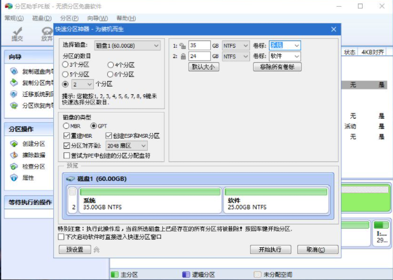The width and height of the screenshot is (393, 280).
Task: Enable 尝试为PE中创建的分区分配盘符 checkbox
Action: click(67, 155)
